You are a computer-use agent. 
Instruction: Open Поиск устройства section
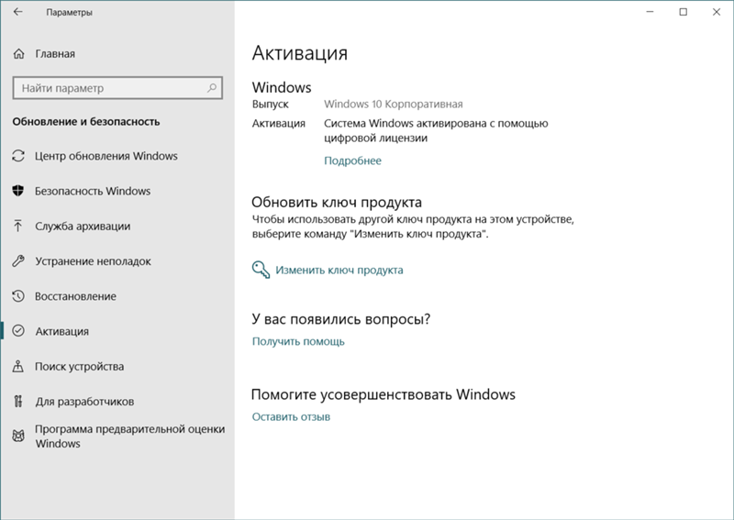pyautogui.click(x=79, y=367)
